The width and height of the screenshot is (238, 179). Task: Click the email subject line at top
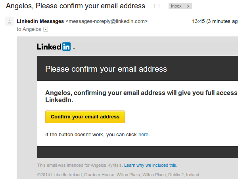point(75,6)
